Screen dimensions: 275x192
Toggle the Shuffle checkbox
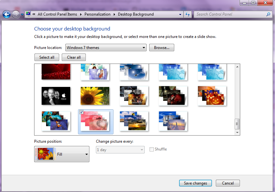click(x=151, y=149)
